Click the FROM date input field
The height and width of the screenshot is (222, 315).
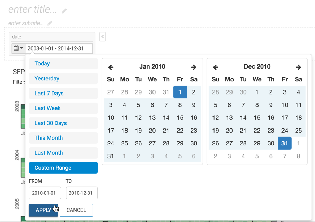tap(45, 193)
